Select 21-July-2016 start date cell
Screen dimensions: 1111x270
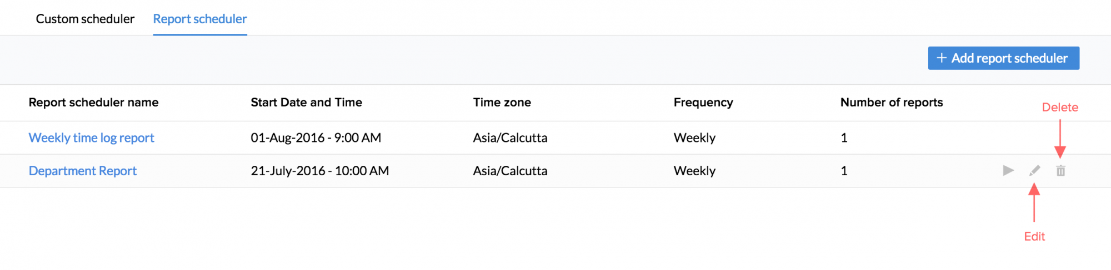click(319, 171)
